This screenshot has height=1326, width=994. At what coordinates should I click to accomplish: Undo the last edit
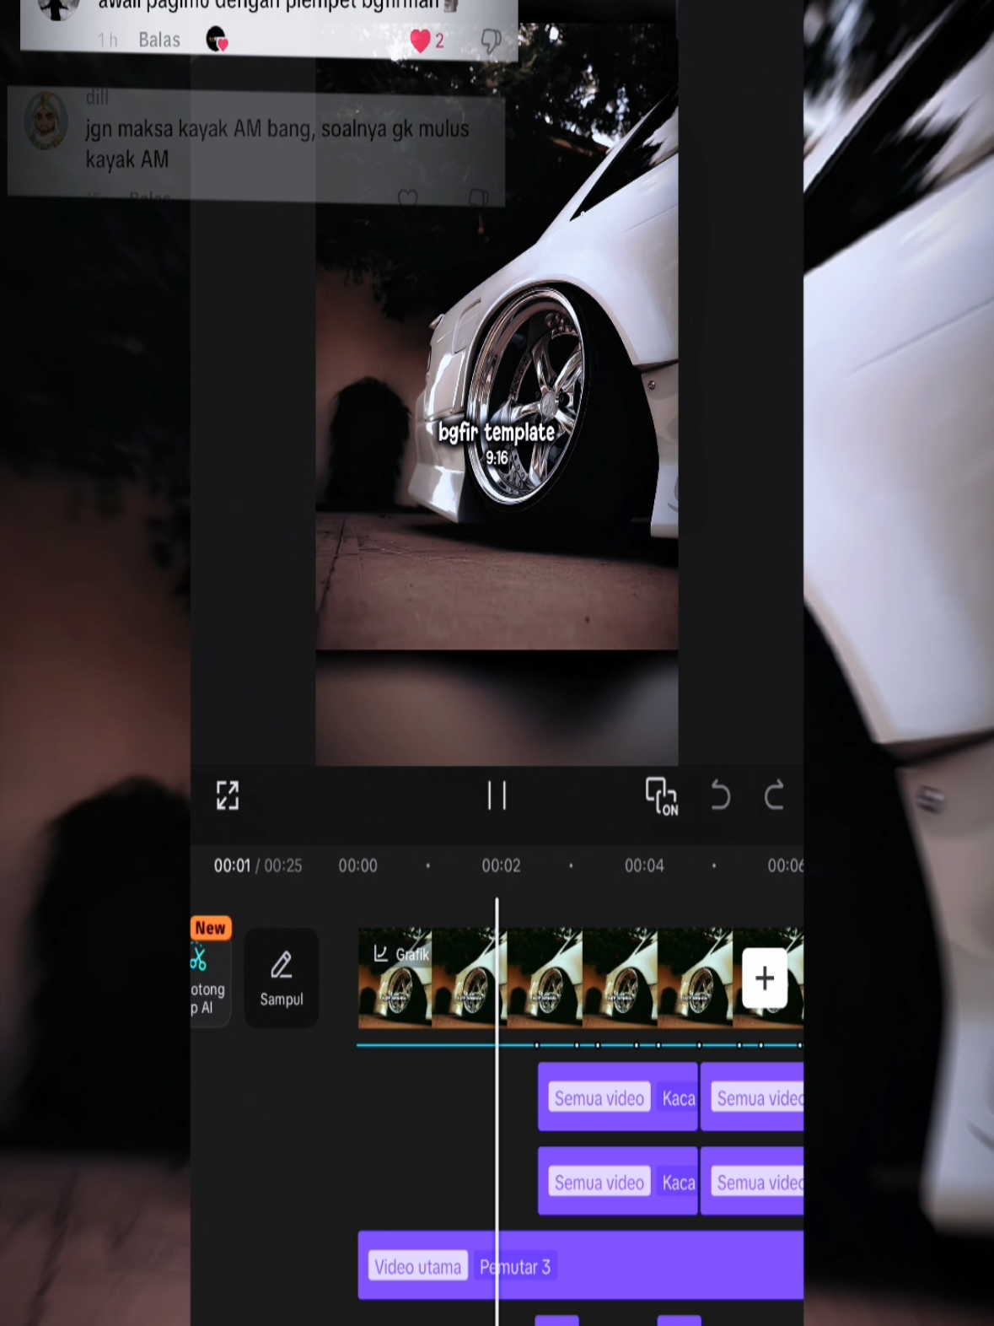[720, 795]
